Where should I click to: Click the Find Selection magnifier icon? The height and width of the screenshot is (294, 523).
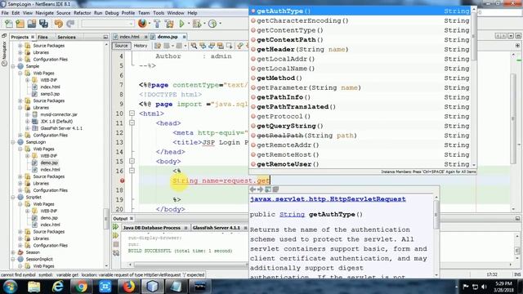point(194,46)
